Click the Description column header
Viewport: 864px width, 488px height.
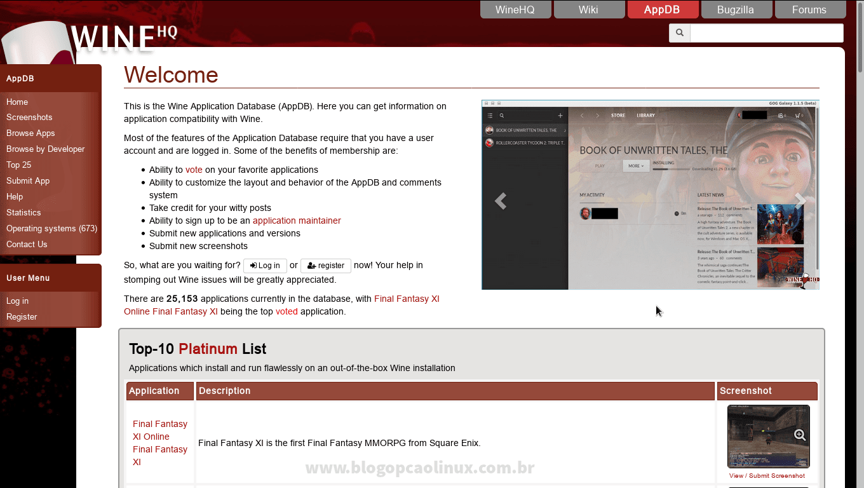pyautogui.click(x=456, y=391)
